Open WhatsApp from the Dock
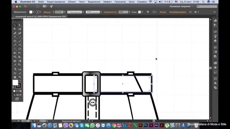 tap(92, 125)
